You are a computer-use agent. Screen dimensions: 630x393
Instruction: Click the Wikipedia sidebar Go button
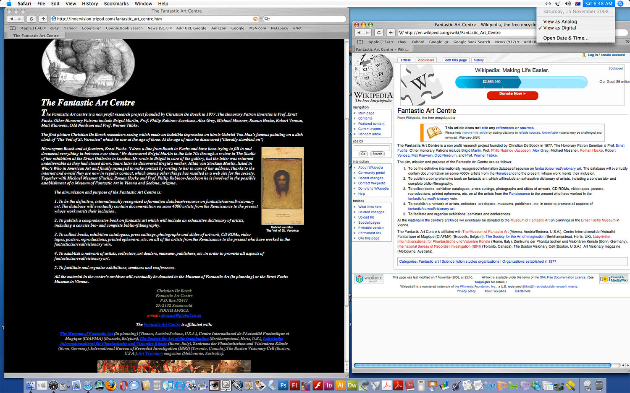coord(363,154)
